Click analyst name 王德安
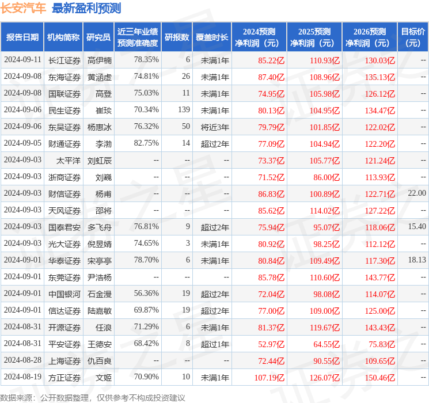Viewport: 429px width, 403px height. (100, 344)
